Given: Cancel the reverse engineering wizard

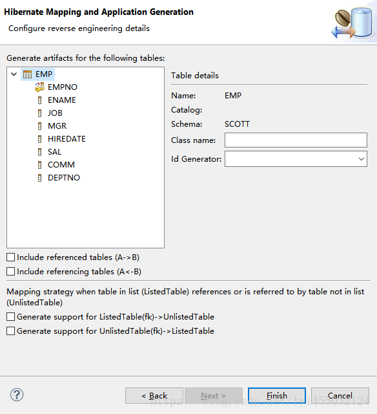Looking at the screenshot, I should pos(340,395).
